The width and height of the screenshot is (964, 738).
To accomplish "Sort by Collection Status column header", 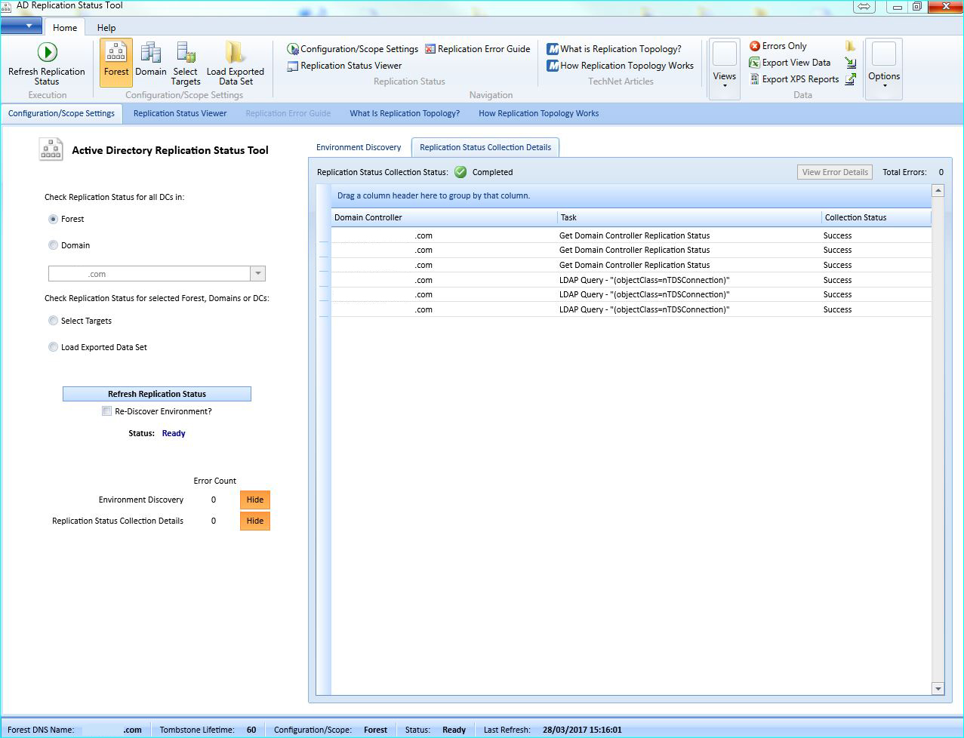I will click(x=876, y=217).
